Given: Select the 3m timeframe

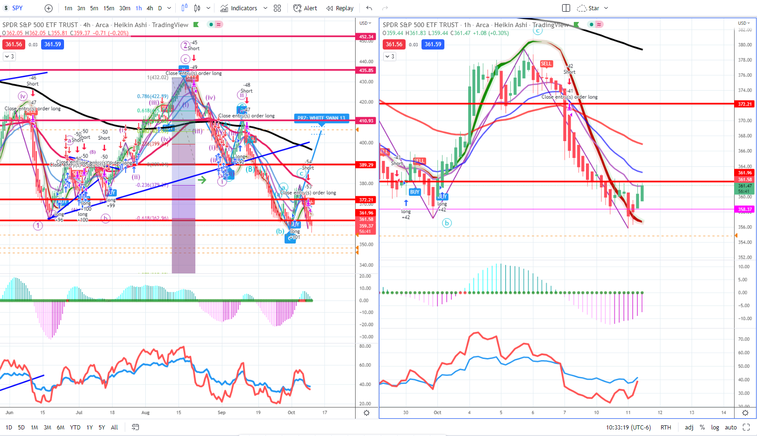Looking at the screenshot, I should point(81,8).
